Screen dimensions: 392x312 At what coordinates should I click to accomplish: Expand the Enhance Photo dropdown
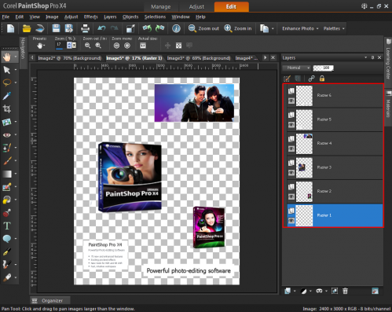[x=300, y=28]
